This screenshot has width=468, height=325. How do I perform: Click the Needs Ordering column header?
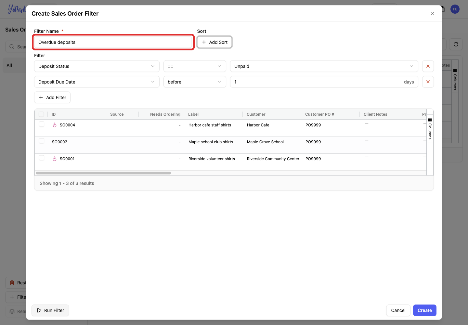[x=162, y=114]
